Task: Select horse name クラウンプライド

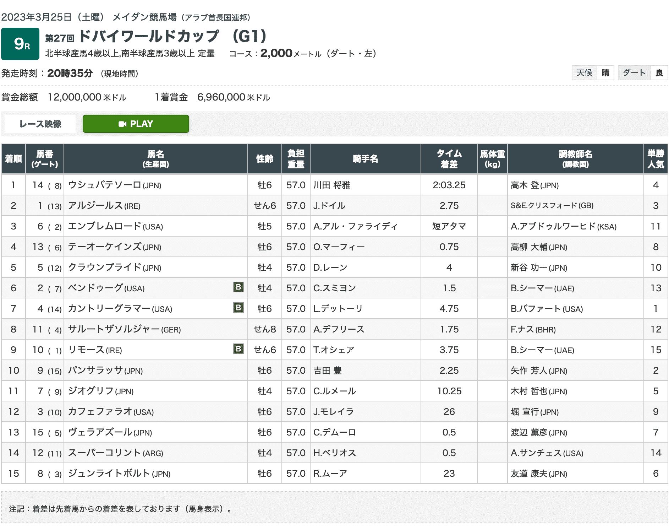Action: pos(105,267)
